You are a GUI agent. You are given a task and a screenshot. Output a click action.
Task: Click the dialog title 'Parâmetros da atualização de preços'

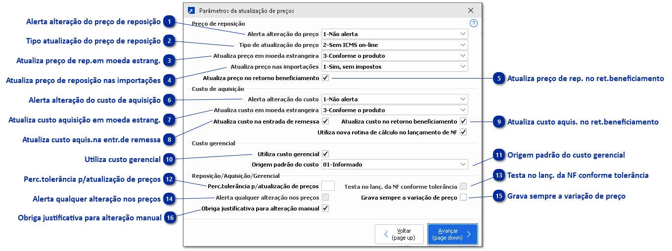[247, 10]
